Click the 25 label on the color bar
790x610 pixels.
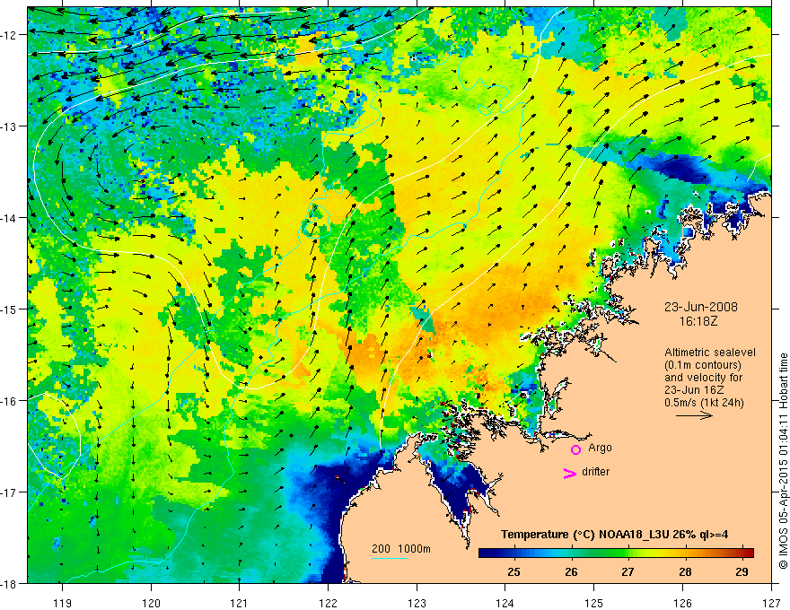pos(513,571)
